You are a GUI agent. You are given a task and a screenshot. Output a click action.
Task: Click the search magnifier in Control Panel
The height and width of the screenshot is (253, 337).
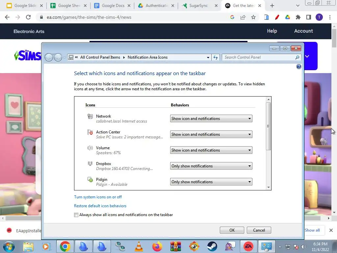pyautogui.click(x=297, y=57)
